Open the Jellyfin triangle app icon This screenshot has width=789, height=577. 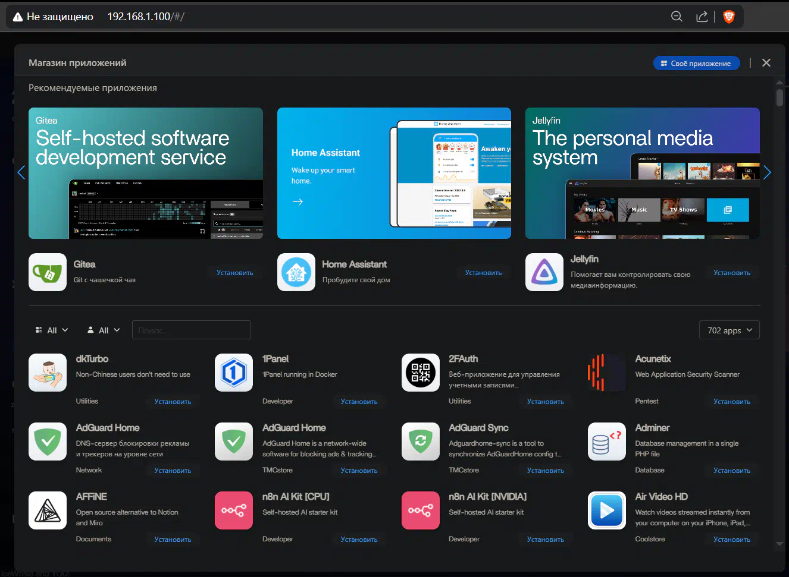pyautogui.click(x=544, y=272)
